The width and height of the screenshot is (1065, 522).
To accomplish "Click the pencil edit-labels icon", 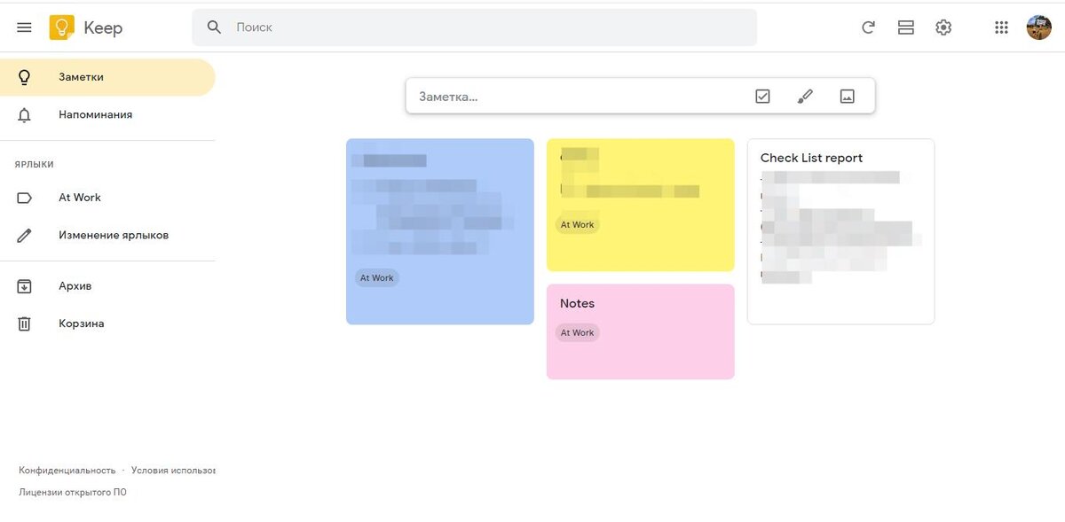I will pyautogui.click(x=24, y=235).
